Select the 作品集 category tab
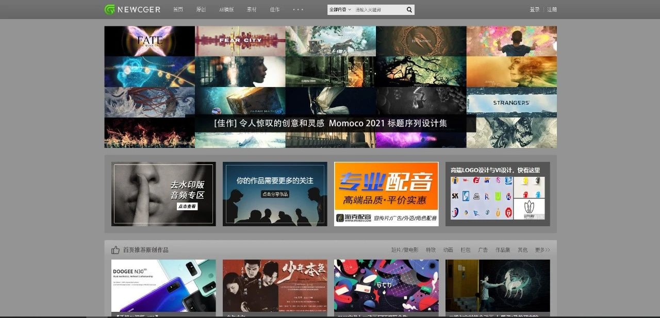 [x=503, y=250]
